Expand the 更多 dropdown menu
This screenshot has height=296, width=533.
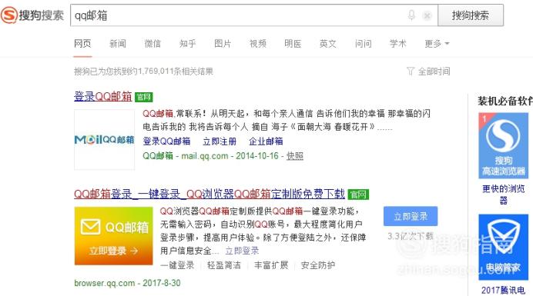tap(437, 44)
